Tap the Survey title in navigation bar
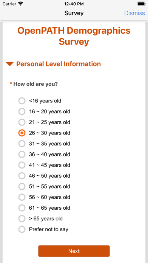148x263 pixels. click(x=74, y=13)
